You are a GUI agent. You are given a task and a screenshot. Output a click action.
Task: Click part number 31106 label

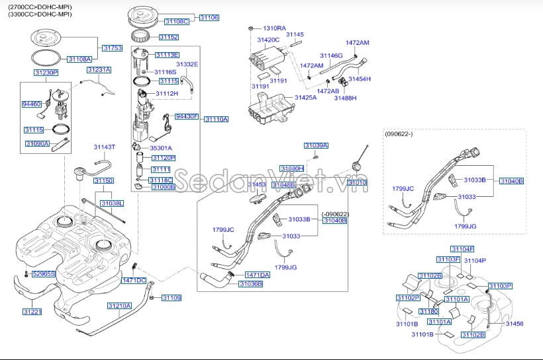[209, 17]
